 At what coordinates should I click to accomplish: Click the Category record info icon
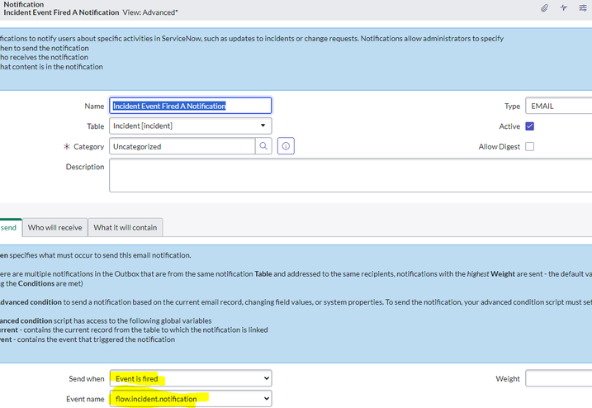286,146
